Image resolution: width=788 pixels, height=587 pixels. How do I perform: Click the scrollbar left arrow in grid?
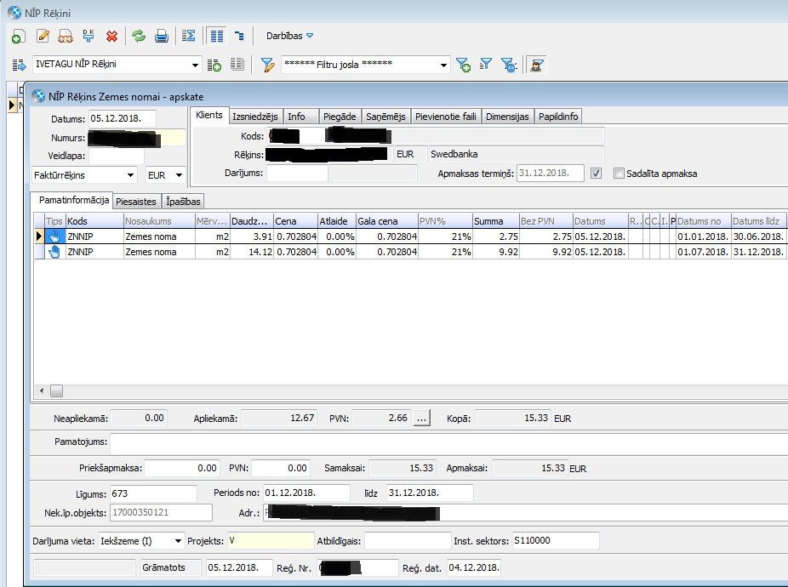(x=42, y=391)
